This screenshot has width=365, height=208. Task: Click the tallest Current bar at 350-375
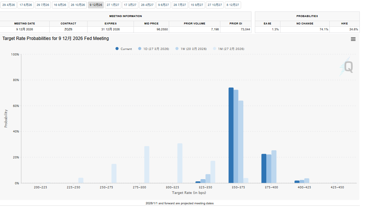[x=231, y=135]
